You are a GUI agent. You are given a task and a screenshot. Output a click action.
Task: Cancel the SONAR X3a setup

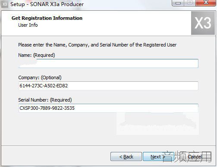click(x=195, y=157)
